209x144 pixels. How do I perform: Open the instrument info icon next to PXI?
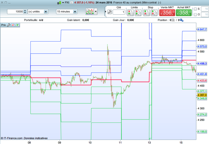pos(72,2)
